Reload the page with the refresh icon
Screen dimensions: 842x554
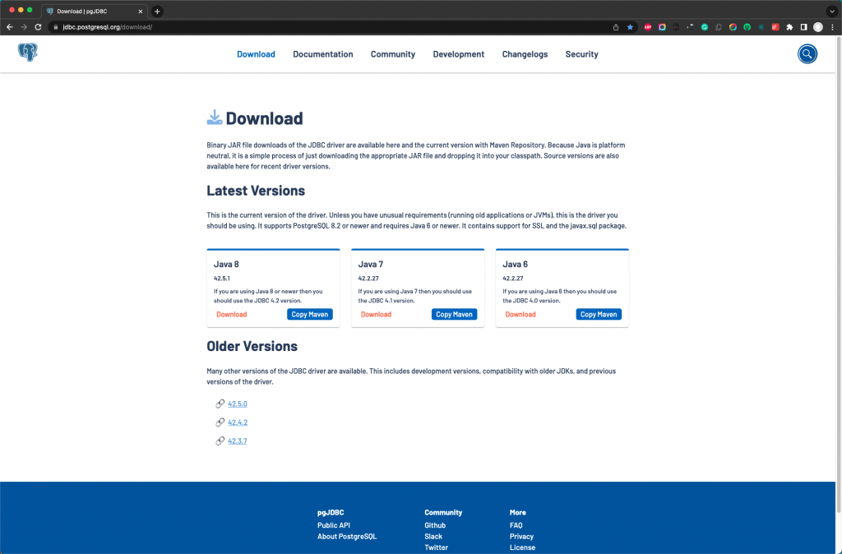pyautogui.click(x=38, y=27)
